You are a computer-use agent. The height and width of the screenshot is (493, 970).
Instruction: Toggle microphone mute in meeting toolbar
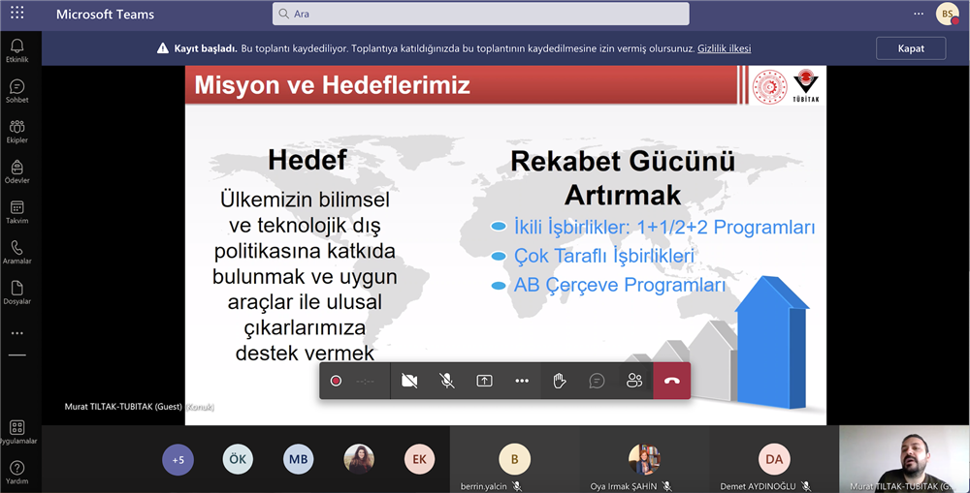[446, 382]
